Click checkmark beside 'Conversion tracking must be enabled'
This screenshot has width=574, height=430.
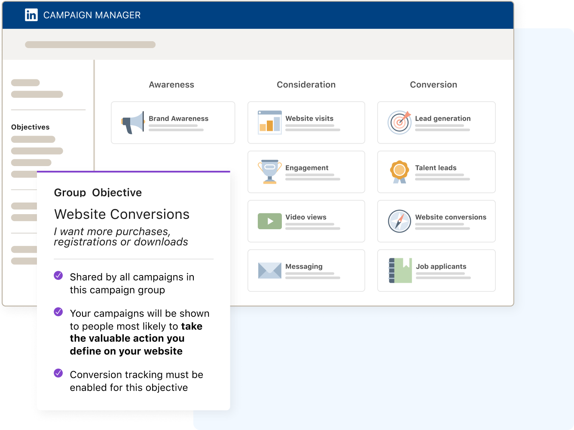point(58,373)
